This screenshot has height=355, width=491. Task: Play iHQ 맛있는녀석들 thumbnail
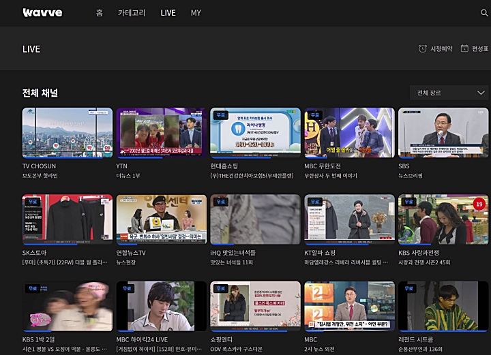[255, 219]
